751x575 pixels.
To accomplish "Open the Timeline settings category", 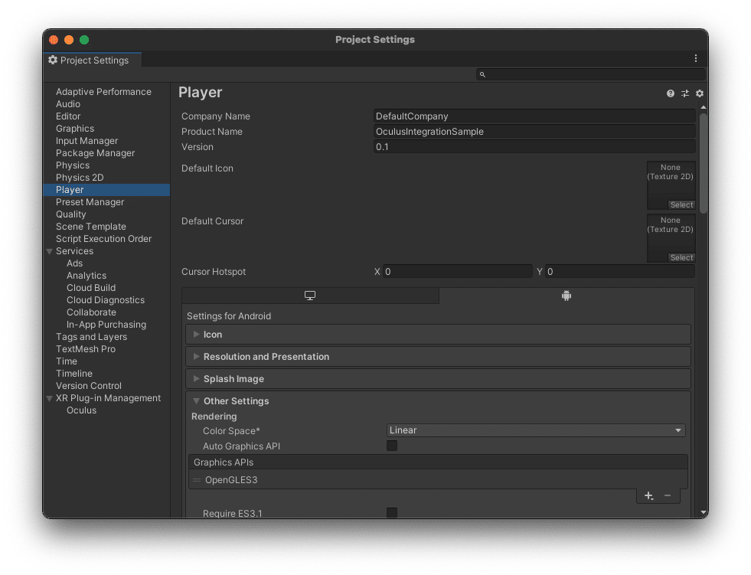I will (x=74, y=374).
